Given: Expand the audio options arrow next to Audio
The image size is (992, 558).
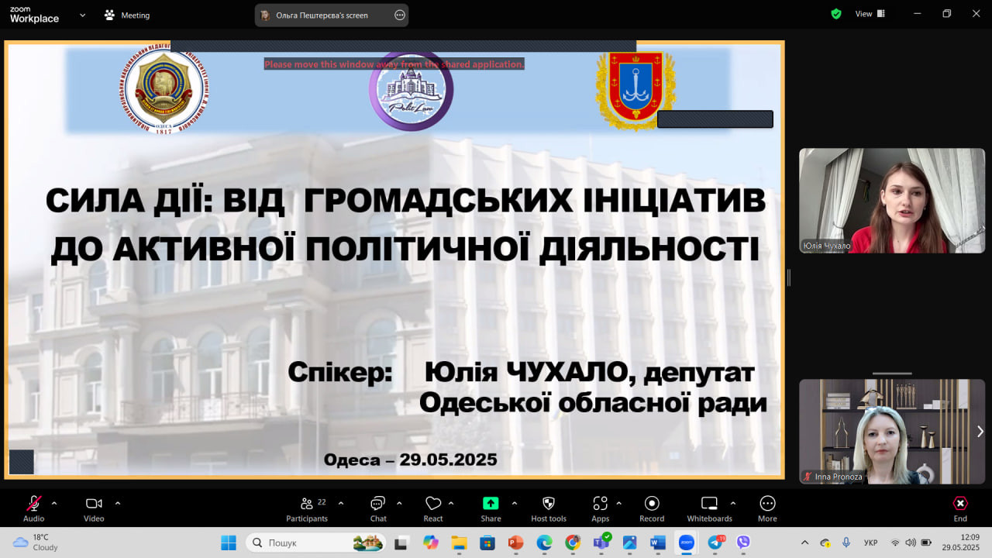Looking at the screenshot, I should tap(54, 503).
